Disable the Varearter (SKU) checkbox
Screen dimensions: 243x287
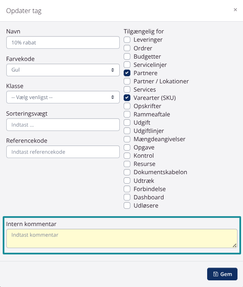(127, 98)
